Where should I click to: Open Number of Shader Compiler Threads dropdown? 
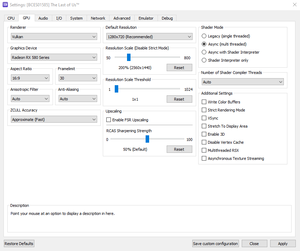coord(242,82)
